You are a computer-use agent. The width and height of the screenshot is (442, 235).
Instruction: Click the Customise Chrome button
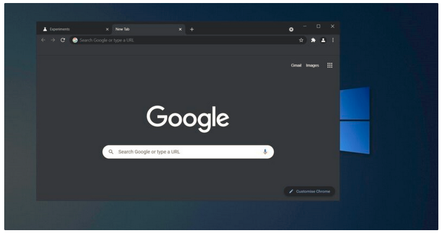click(x=309, y=192)
